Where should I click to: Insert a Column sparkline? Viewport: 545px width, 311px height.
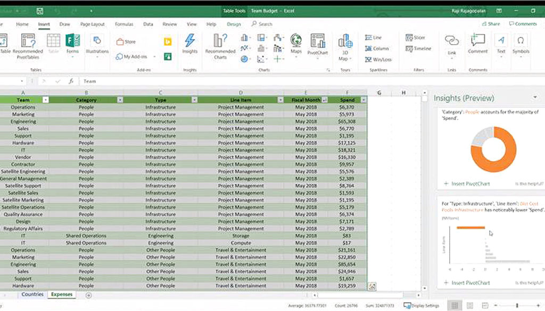(x=377, y=48)
